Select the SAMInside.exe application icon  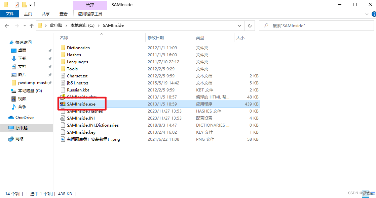63,104
